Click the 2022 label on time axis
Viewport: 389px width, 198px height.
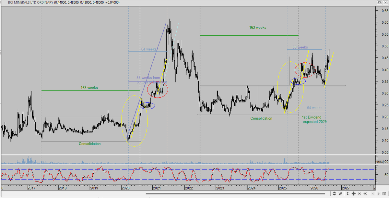pos(188,188)
